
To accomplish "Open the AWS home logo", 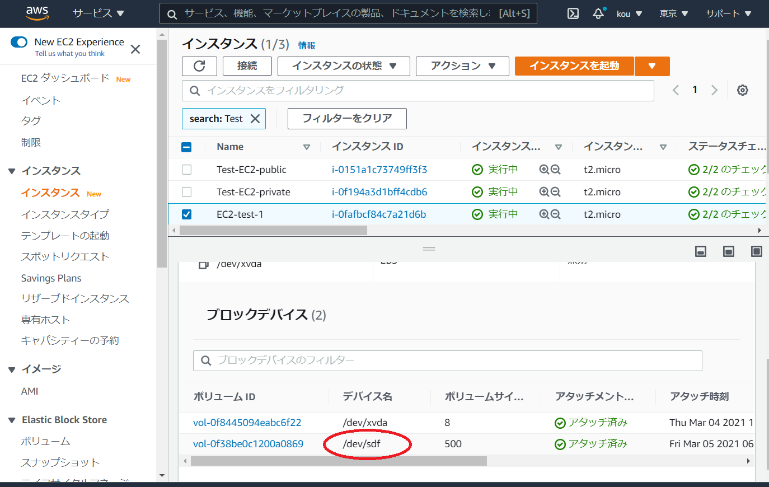I will tap(37, 13).
